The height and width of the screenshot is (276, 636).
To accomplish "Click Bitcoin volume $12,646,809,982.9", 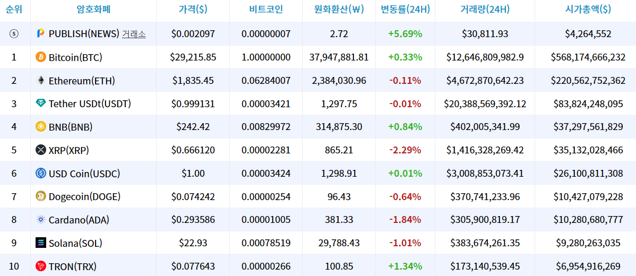I will tap(485, 57).
